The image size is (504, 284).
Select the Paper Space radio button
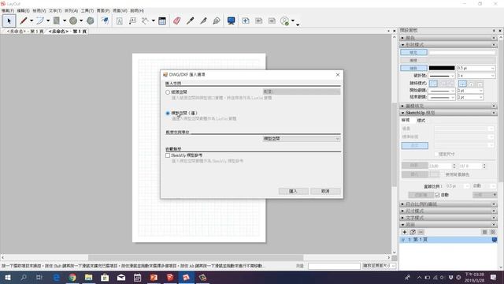click(x=168, y=92)
